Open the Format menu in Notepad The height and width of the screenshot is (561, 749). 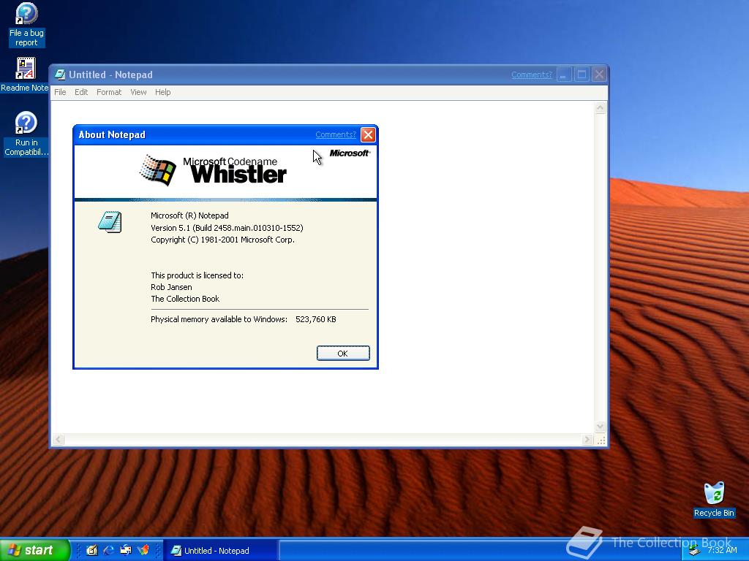coord(109,92)
